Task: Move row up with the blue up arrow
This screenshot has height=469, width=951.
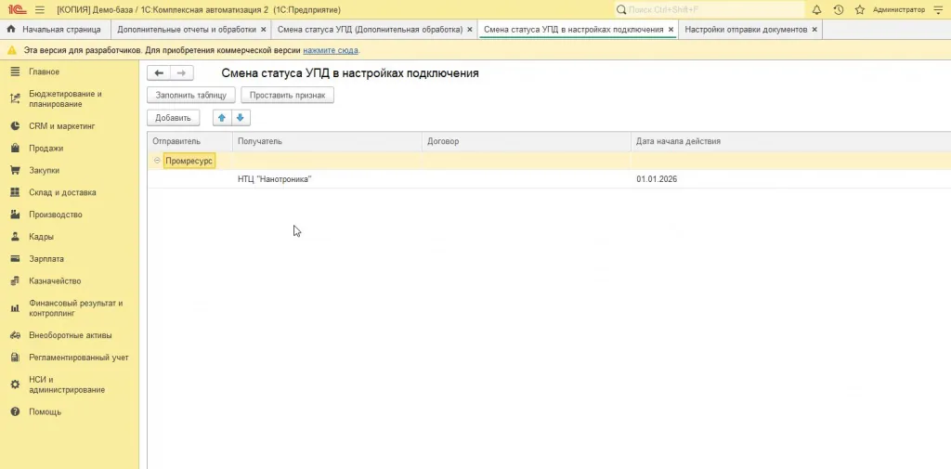Action: 222,118
